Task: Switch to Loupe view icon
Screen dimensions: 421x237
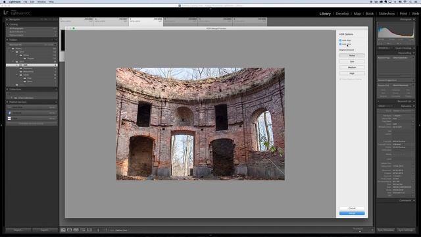Action: point(70,230)
